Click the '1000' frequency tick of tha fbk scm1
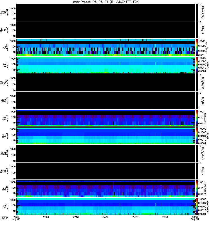 [x=13, y=59]
